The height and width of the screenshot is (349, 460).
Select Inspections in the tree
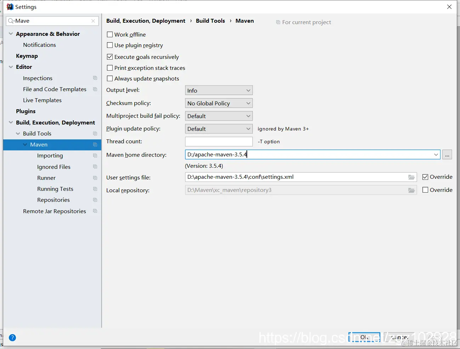click(x=38, y=78)
